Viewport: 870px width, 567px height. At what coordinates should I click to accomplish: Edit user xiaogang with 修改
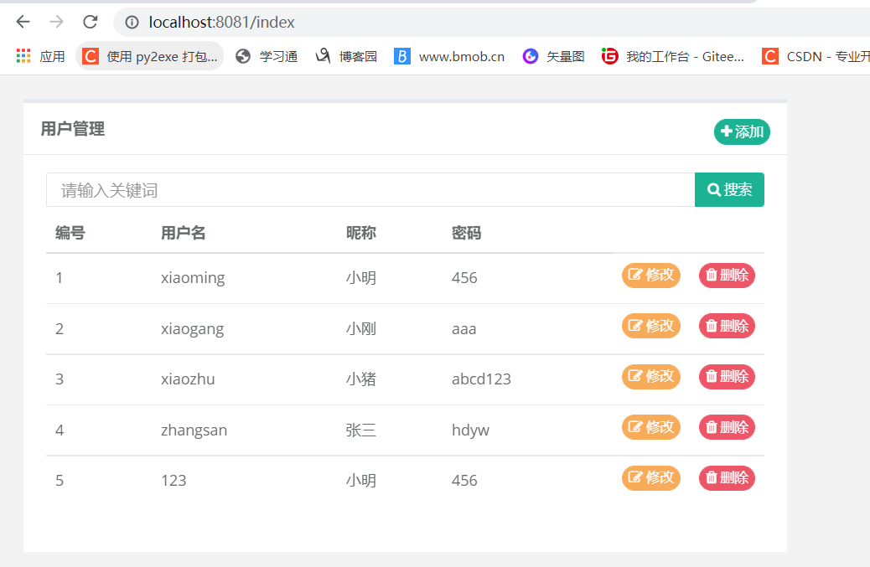(x=651, y=326)
